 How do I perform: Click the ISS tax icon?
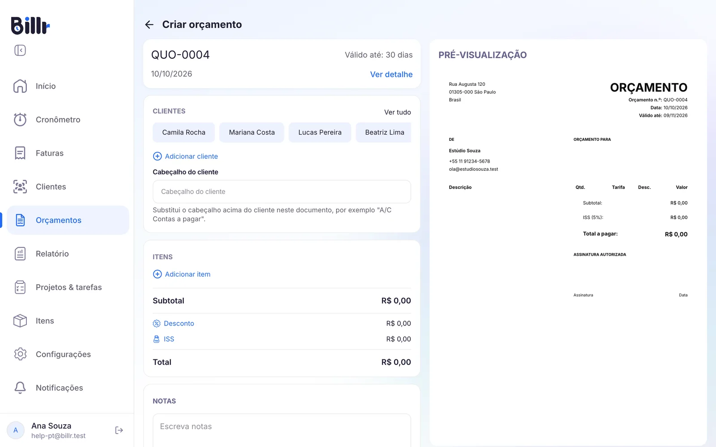pyautogui.click(x=157, y=339)
